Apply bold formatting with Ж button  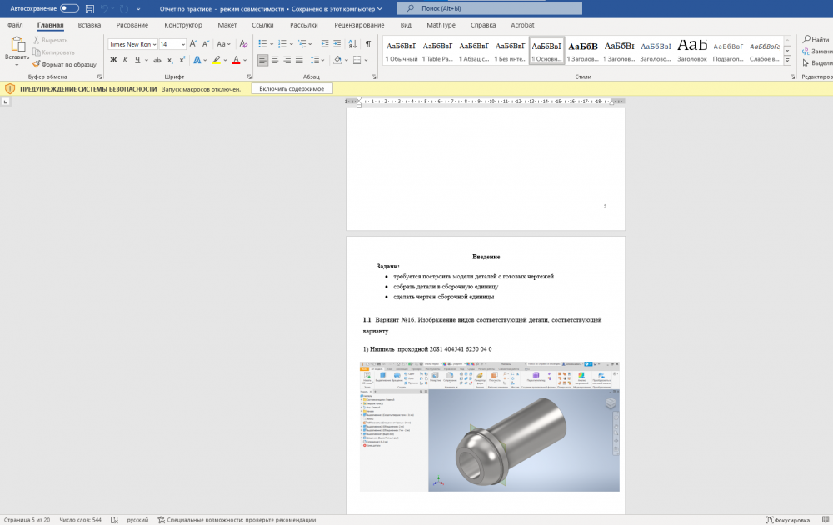pyautogui.click(x=113, y=60)
